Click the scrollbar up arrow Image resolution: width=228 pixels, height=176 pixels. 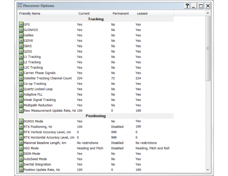point(208,13)
